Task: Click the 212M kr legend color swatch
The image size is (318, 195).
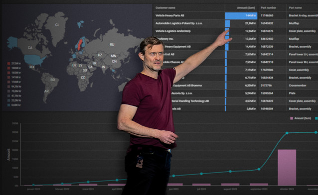Action: [8, 64]
